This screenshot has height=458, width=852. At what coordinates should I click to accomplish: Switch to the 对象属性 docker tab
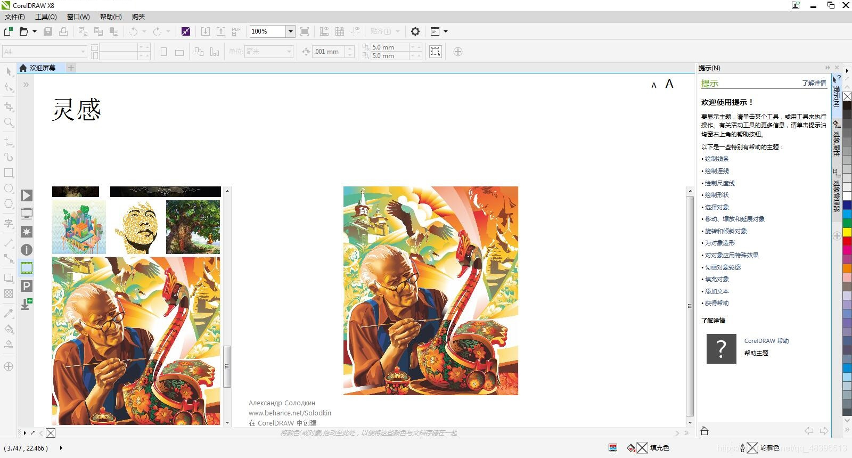(x=837, y=138)
